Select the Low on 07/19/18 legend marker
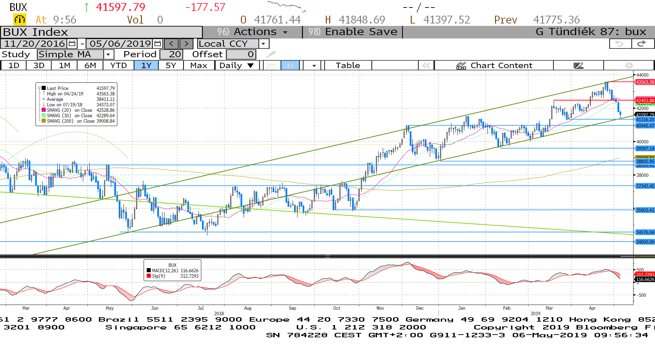 coord(44,105)
